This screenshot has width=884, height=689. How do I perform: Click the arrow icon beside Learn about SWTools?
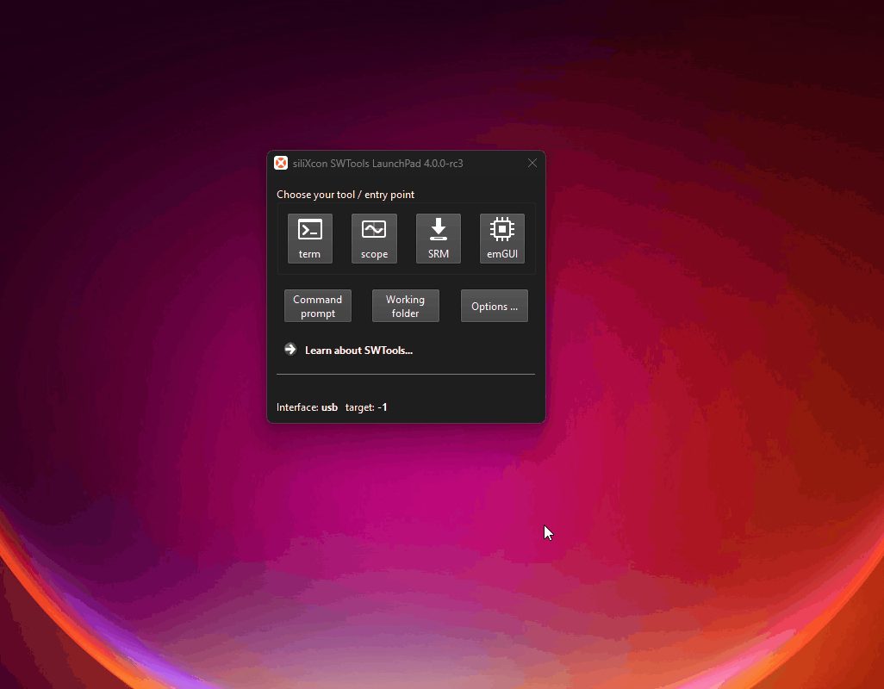pyautogui.click(x=290, y=350)
